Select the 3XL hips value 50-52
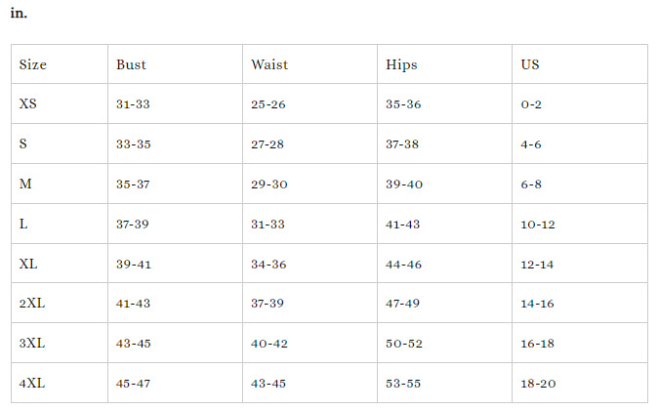Viewport: 659px width, 410px height. (x=402, y=344)
